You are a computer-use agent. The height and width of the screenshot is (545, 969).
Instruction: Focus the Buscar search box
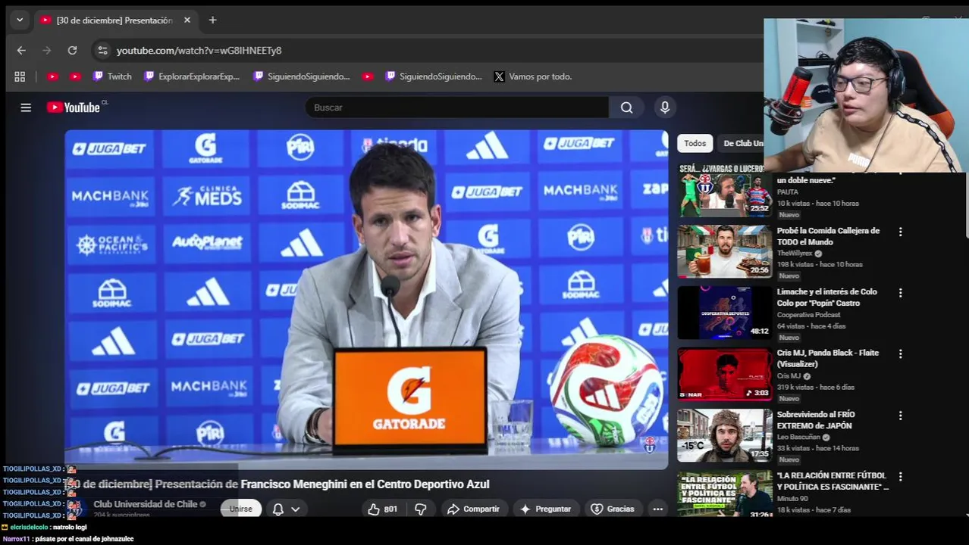[x=456, y=107]
